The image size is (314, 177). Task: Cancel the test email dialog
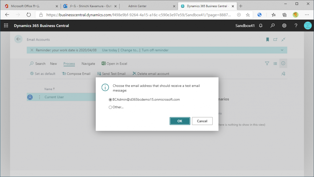[x=202, y=121]
